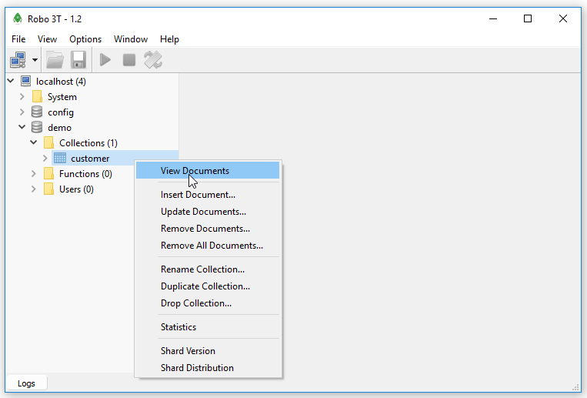Select the System tree label
The width and height of the screenshot is (587, 398).
coord(62,97)
